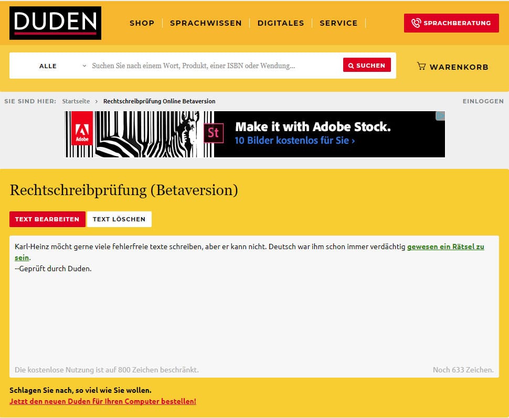Open the Warenkorb
The image size is (509, 418).
[x=452, y=67]
